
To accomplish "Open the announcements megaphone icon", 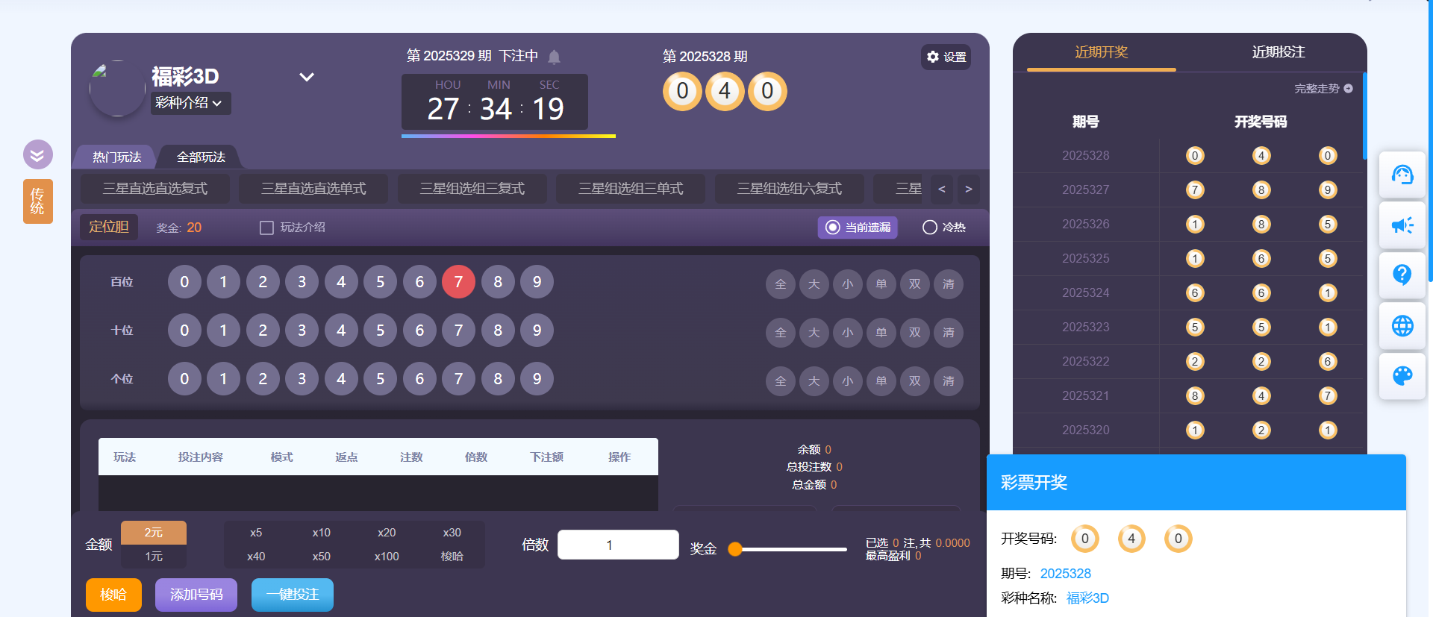I will tap(1402, 225).
